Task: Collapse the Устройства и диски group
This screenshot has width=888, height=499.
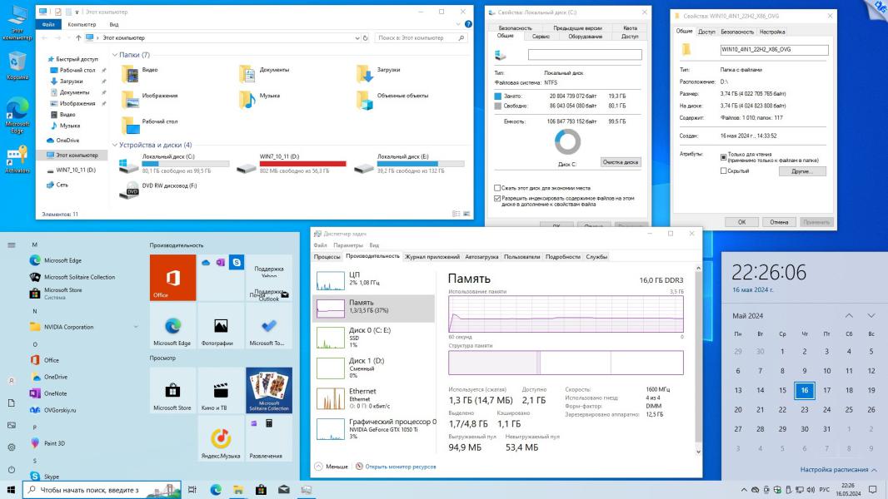Action: (x=115, y=146)
